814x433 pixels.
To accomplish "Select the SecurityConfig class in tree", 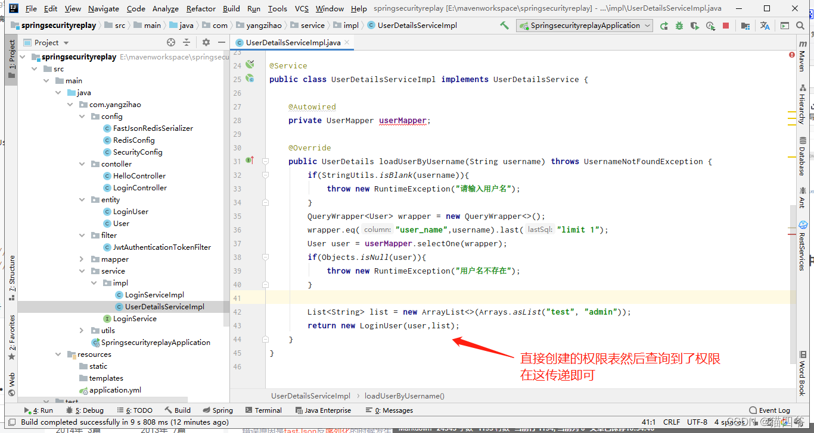I will (138, 152).
